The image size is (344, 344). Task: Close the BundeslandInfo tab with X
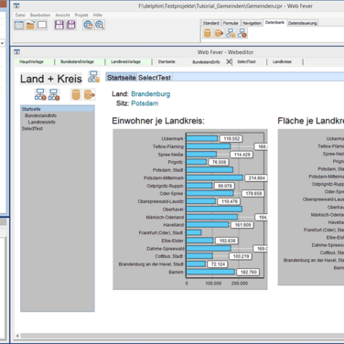[x=229, y=62]
